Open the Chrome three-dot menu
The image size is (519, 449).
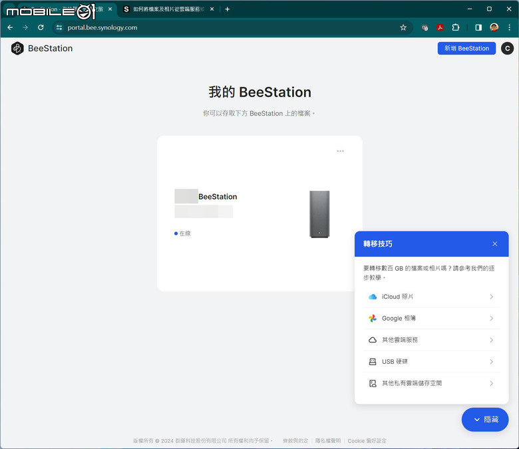510,27
